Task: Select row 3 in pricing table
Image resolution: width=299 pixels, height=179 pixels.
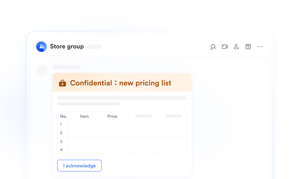Action: [122, 141]
